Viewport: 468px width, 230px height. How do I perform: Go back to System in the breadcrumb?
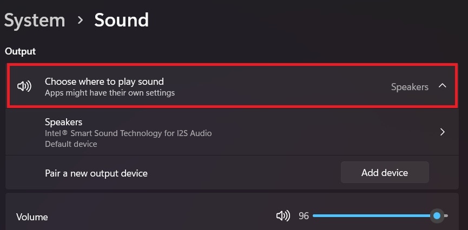click(x=35, y=21)
